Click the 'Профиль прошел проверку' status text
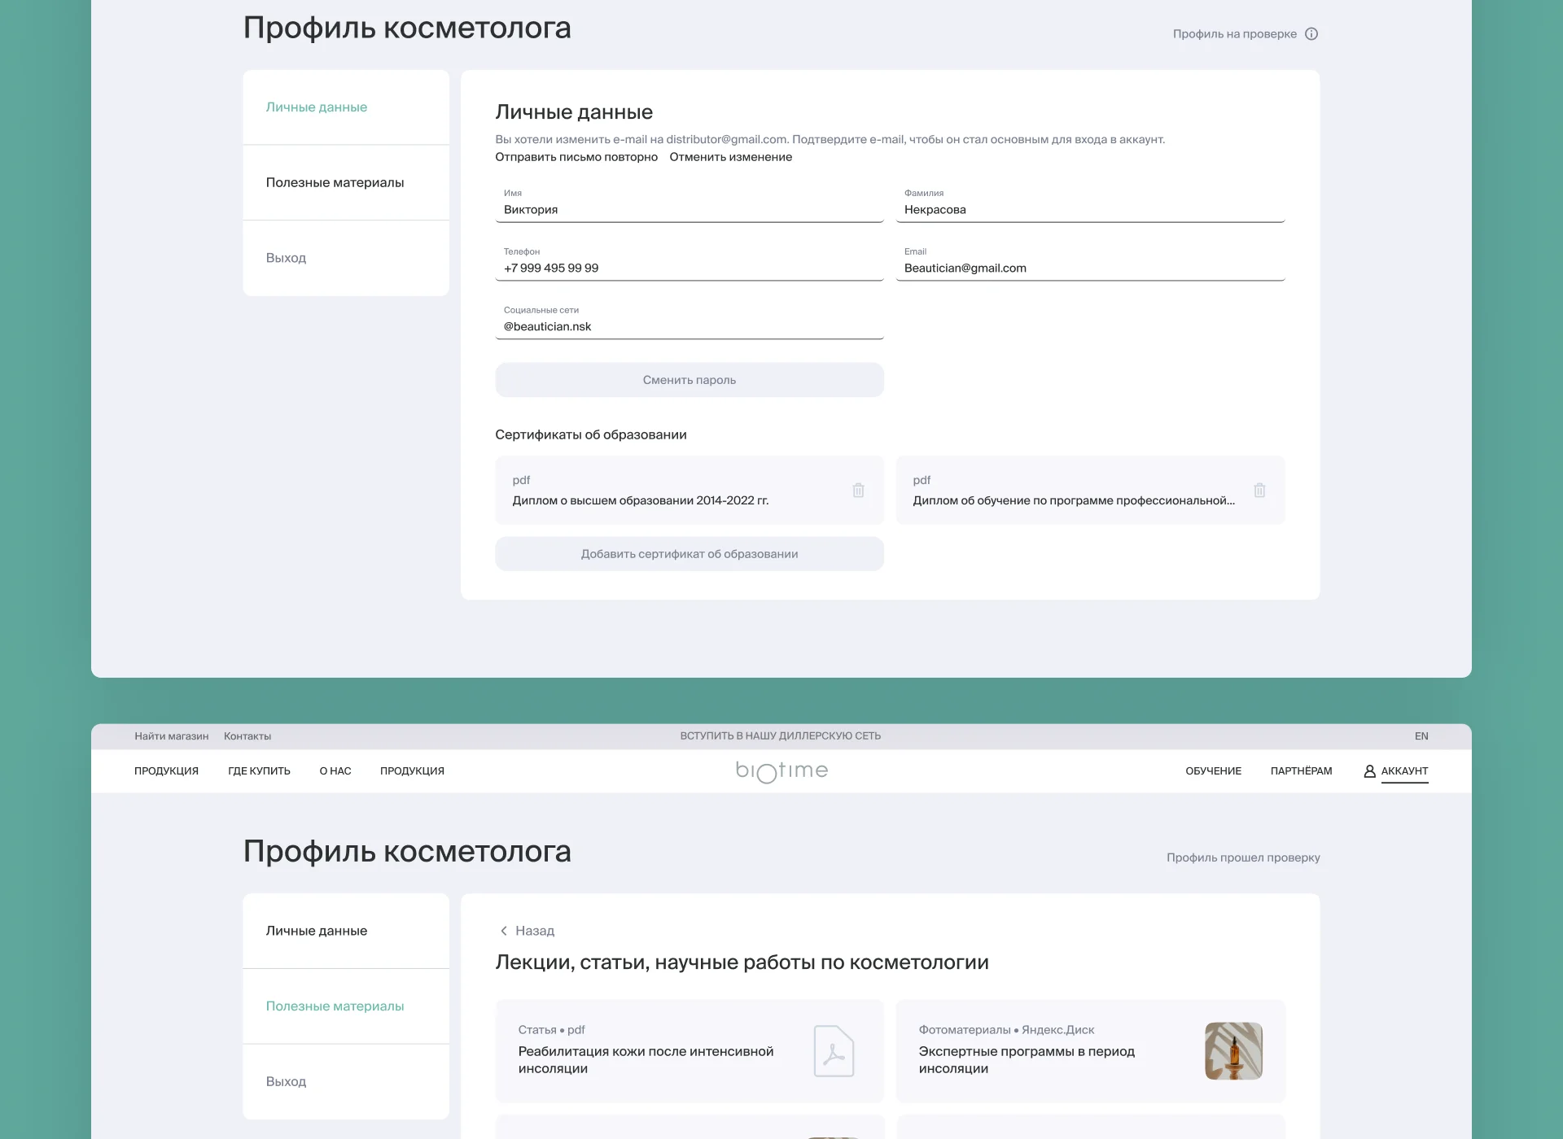Screen dimensions: 1563x1139 pyautogui.click(x=1243, y=858)
